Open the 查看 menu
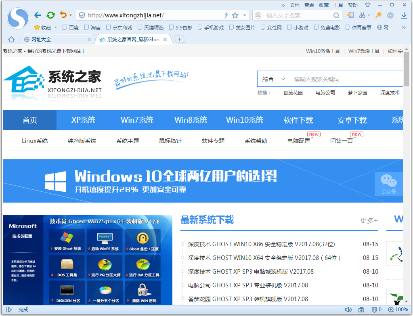 tap(309, 5)
